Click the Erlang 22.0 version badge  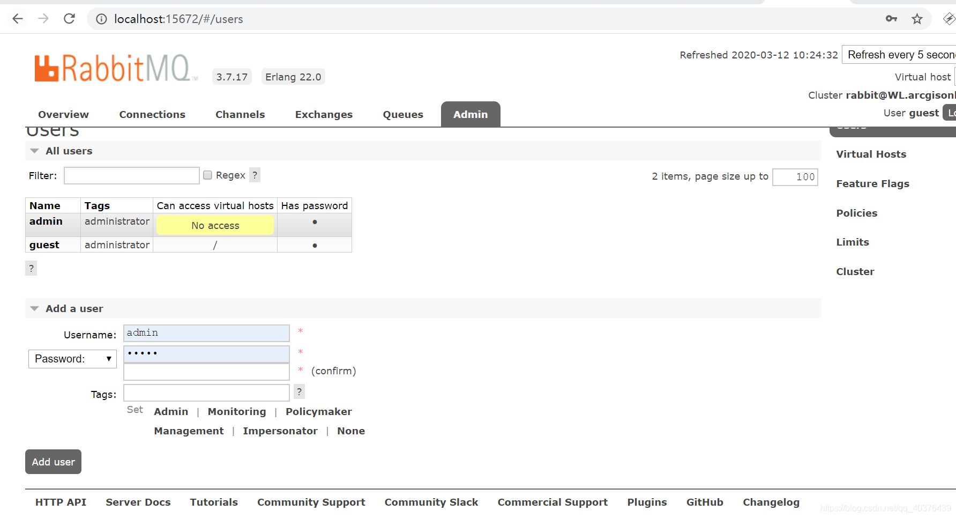tap(293, 77)
